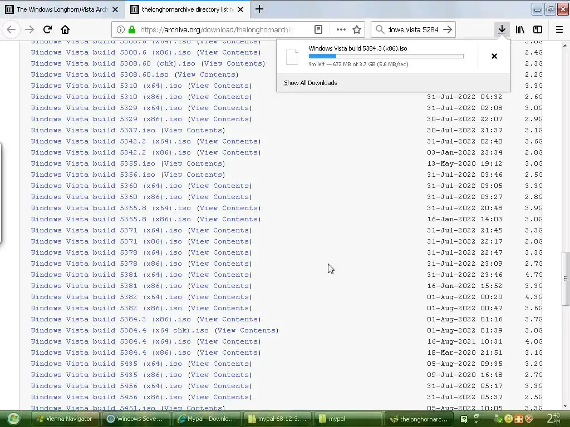Click the green padlock security icon
This screenshot has height=427, width=570.
pyautogui.click(x=132, y=30)
